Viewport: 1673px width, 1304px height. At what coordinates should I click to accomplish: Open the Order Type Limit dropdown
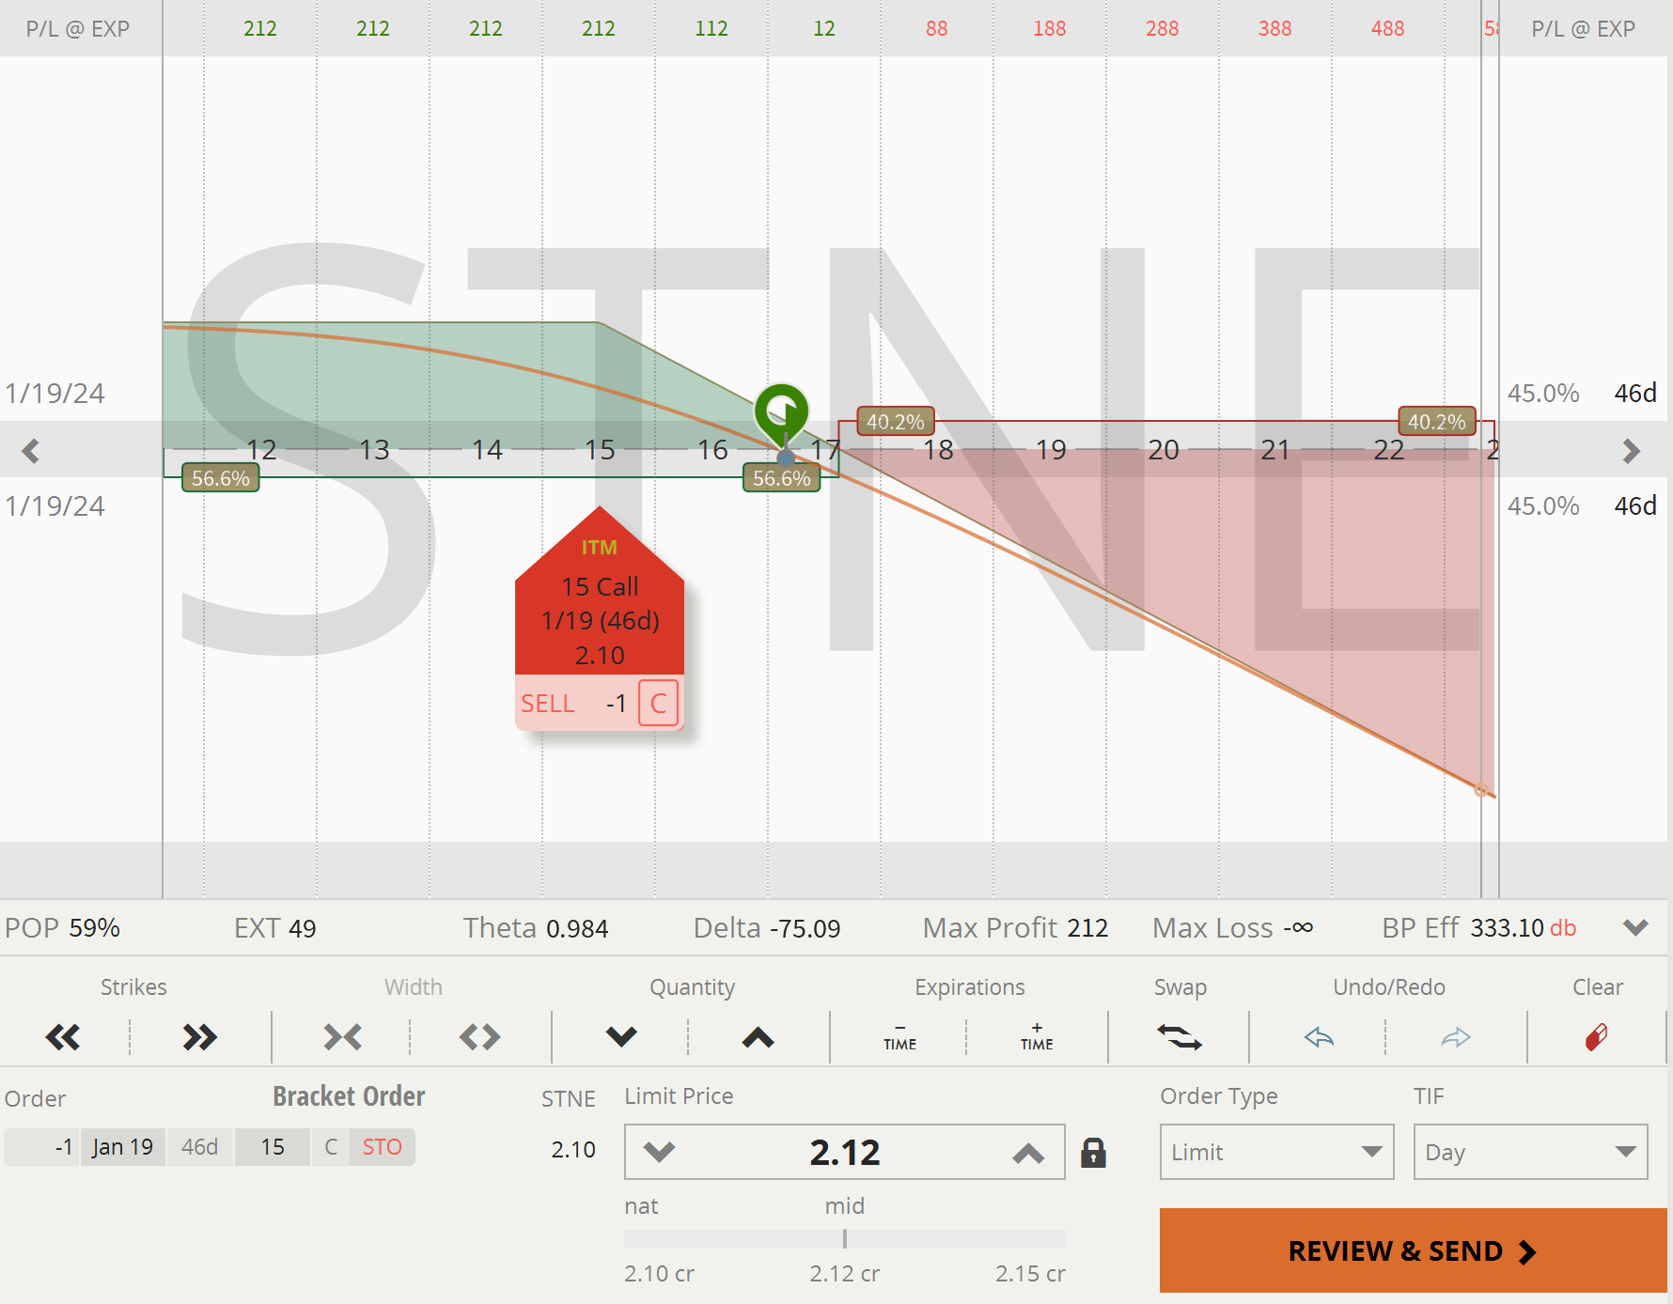[1276, 1152]
